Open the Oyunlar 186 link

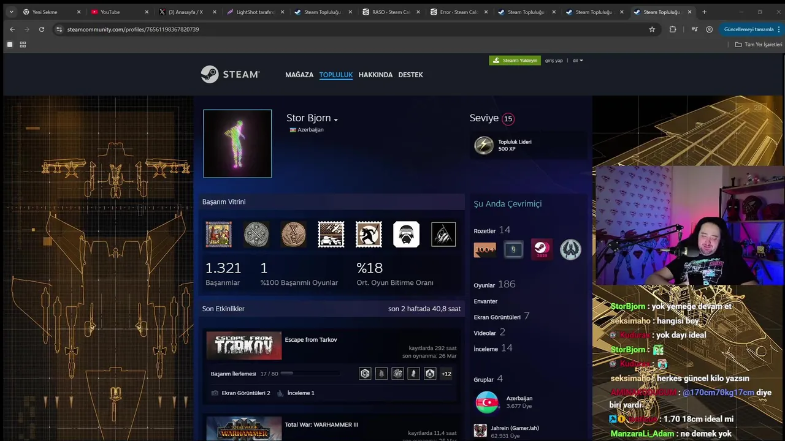tap(494, 285)
